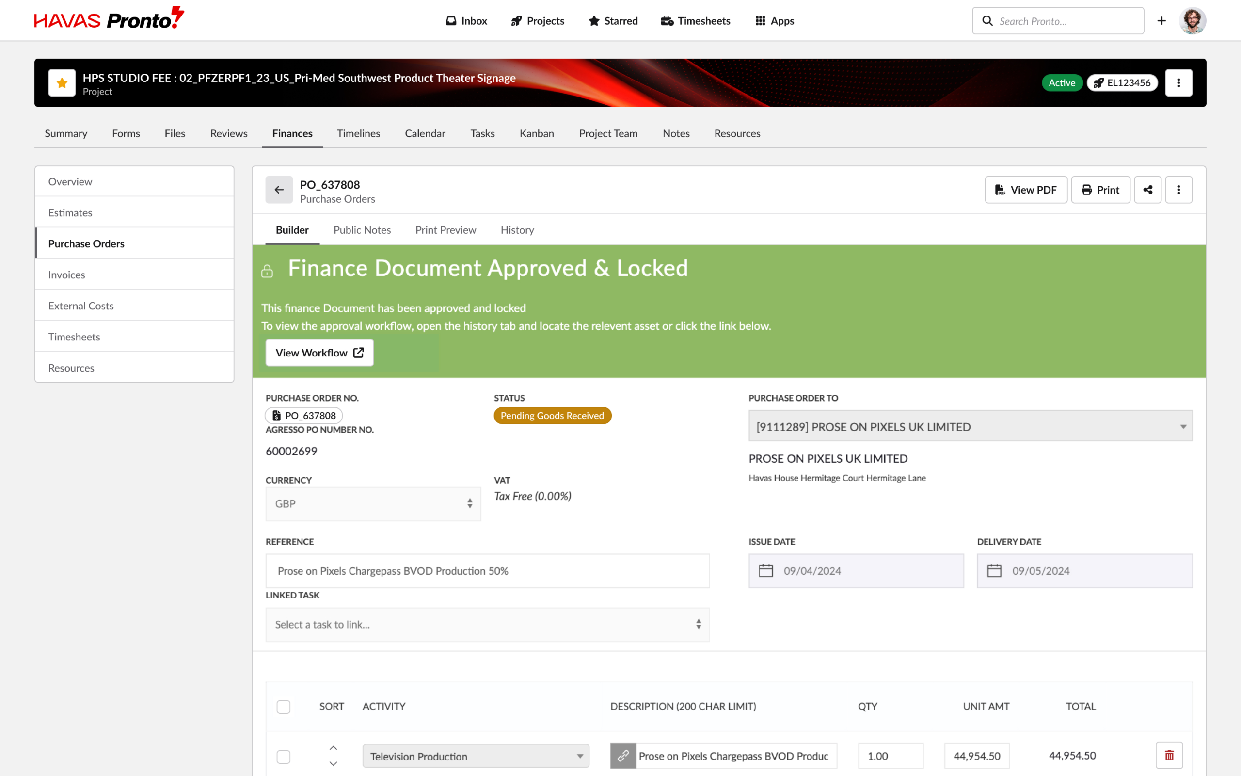1241x776 pixels.
Task: Switch to the Project Team tab
Action: pos(608,133)
